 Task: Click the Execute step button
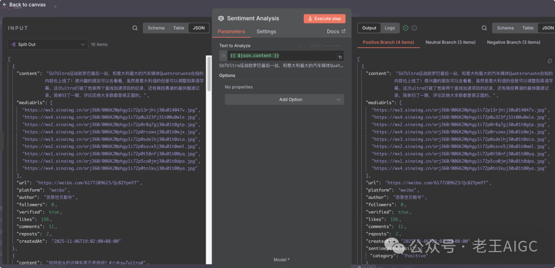(325, 18)
